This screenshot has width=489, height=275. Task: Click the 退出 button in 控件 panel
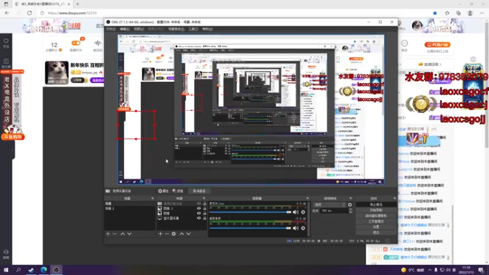376,233
